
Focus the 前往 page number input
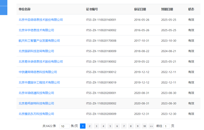tap(167, 126)
